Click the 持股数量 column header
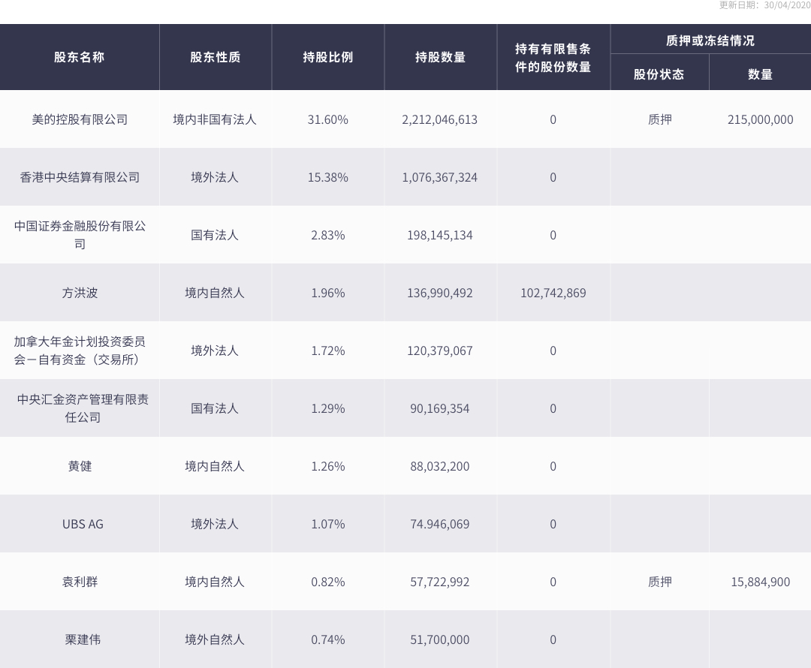 [440, 57]
